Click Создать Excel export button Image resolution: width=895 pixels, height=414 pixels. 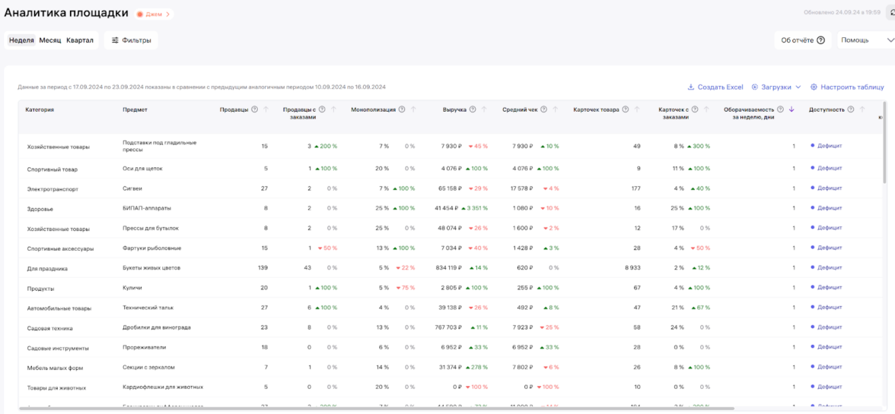click(715, 87)
